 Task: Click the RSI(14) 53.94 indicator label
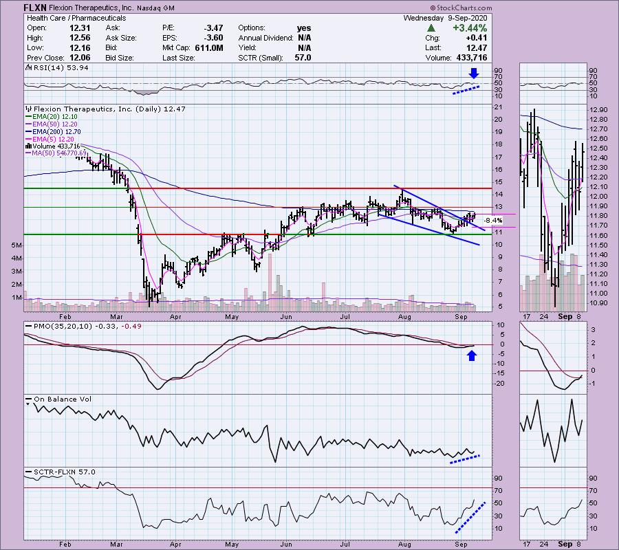tap(61, 68)
